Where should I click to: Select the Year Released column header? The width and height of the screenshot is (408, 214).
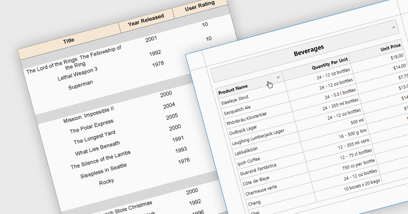pyautogui.click(x=146, y=20)
